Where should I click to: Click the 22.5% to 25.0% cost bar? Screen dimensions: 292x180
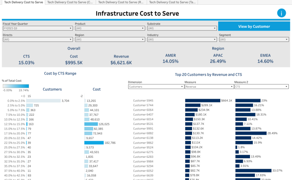[94, 143]
